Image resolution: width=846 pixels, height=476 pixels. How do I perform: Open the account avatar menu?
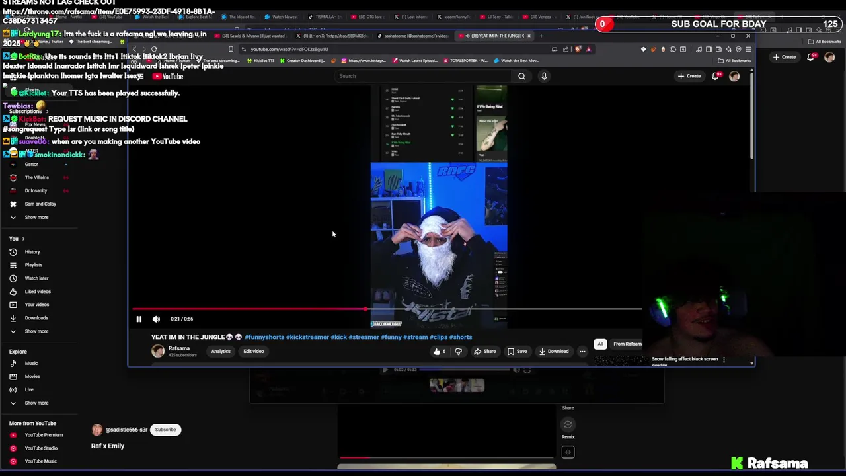click(734, 76)
